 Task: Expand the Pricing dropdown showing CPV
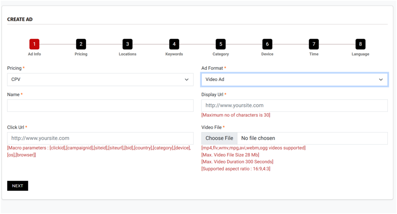point(100,80)
